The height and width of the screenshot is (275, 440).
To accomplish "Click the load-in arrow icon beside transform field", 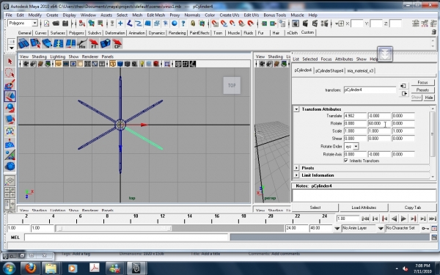I will point(403,86).
